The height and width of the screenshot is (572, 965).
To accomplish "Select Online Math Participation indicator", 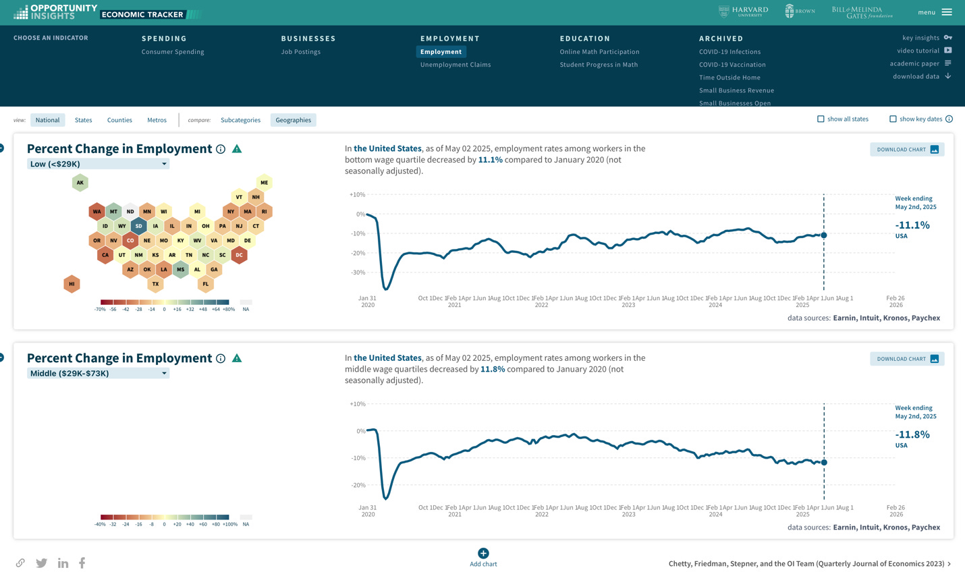I will pos(599,52).
